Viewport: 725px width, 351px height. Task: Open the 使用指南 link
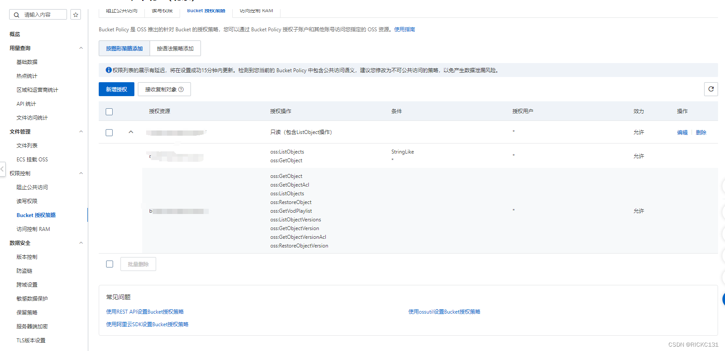pyautogui.click(x=404, y=30)
